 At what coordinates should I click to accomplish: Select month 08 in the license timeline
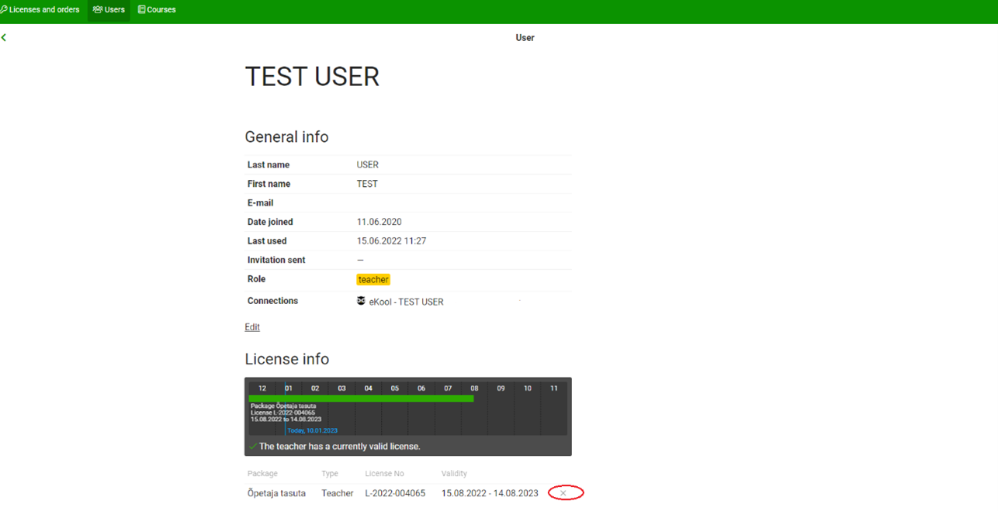point(474,388)
